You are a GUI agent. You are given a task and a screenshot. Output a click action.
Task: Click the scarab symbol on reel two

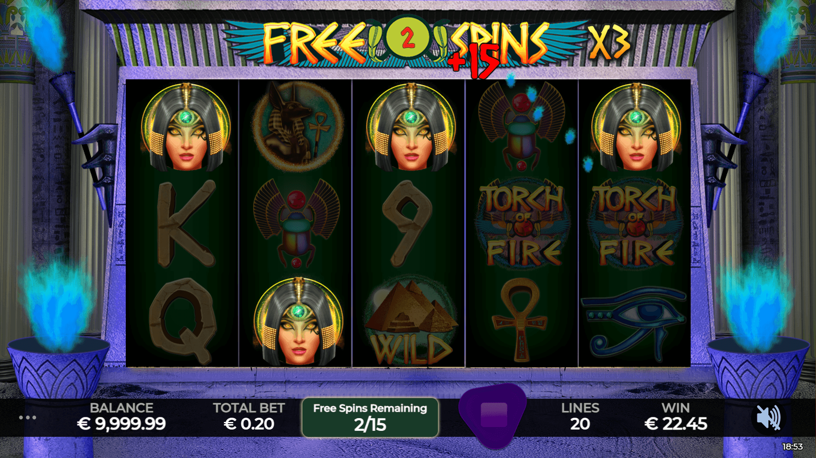pos(296,223)
